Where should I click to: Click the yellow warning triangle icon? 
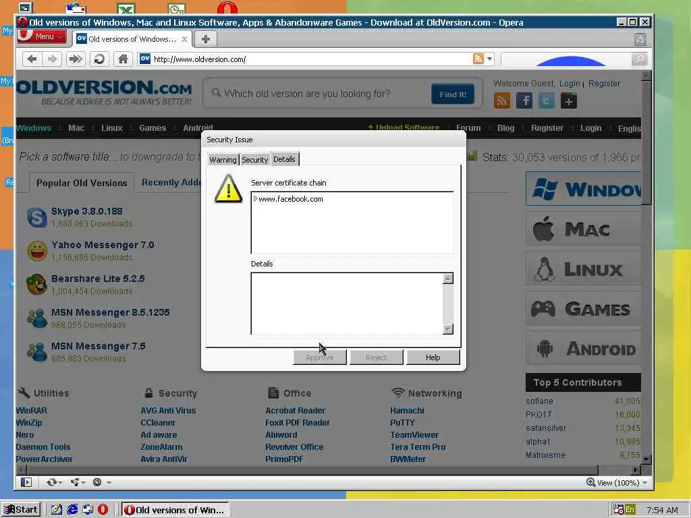coord(228,189)
